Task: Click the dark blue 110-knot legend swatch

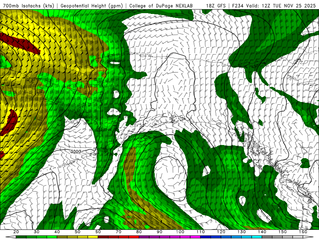Action: [x=206, y=237]
